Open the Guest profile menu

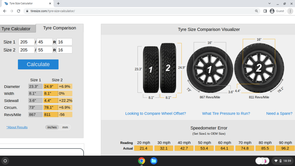(277, 11)
